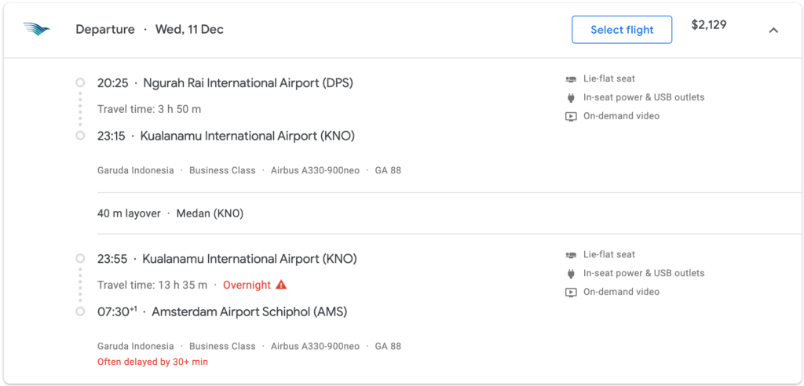The image size is (804, 386).
Task: Click the red Overnight warning triangle icon
Action: (x=281, y=285)
